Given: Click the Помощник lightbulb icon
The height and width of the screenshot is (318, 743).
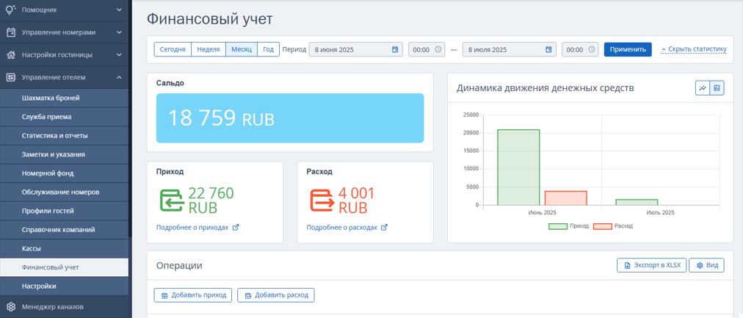Looking at the screenshot, I should click(x=10, y=10).
